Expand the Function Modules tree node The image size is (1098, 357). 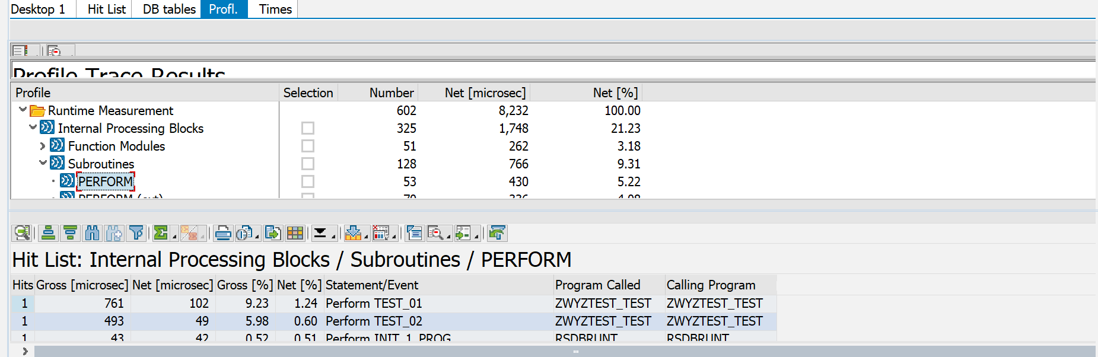click(43, 146)
